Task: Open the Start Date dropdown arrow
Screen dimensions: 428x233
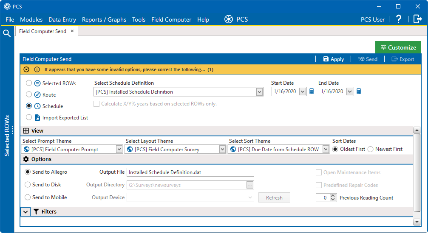Action: coord(303,92)
